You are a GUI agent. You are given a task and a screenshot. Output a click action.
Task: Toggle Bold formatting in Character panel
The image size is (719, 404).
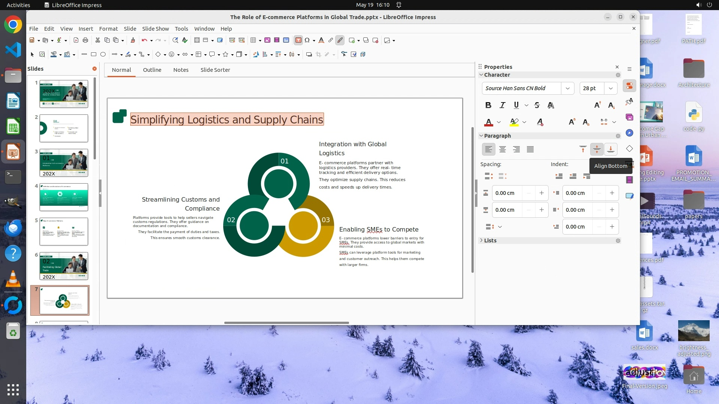tap(488, 105)
